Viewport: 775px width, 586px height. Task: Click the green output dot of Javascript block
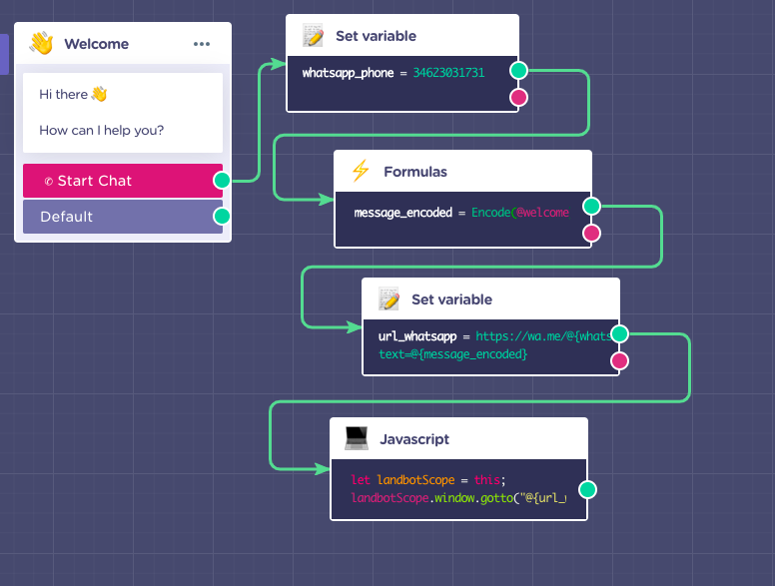click(587, 489)
